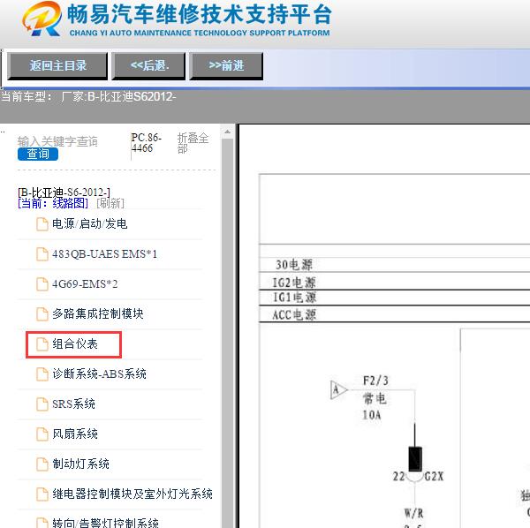The image size is (530, 528).
Task: Click document icon beside 组合仪表
Action: click(42, 344)
